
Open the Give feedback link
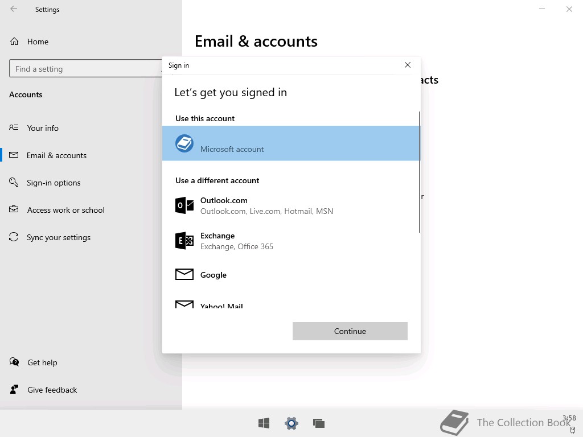[x=52, y=390]
